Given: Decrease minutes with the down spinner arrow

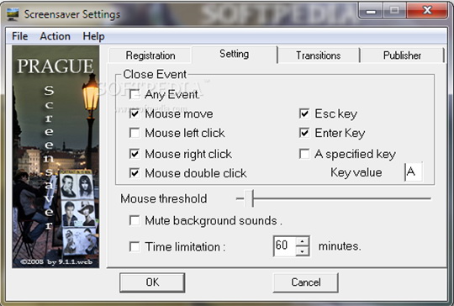Looking at the screenshot, I should [303, 251].
